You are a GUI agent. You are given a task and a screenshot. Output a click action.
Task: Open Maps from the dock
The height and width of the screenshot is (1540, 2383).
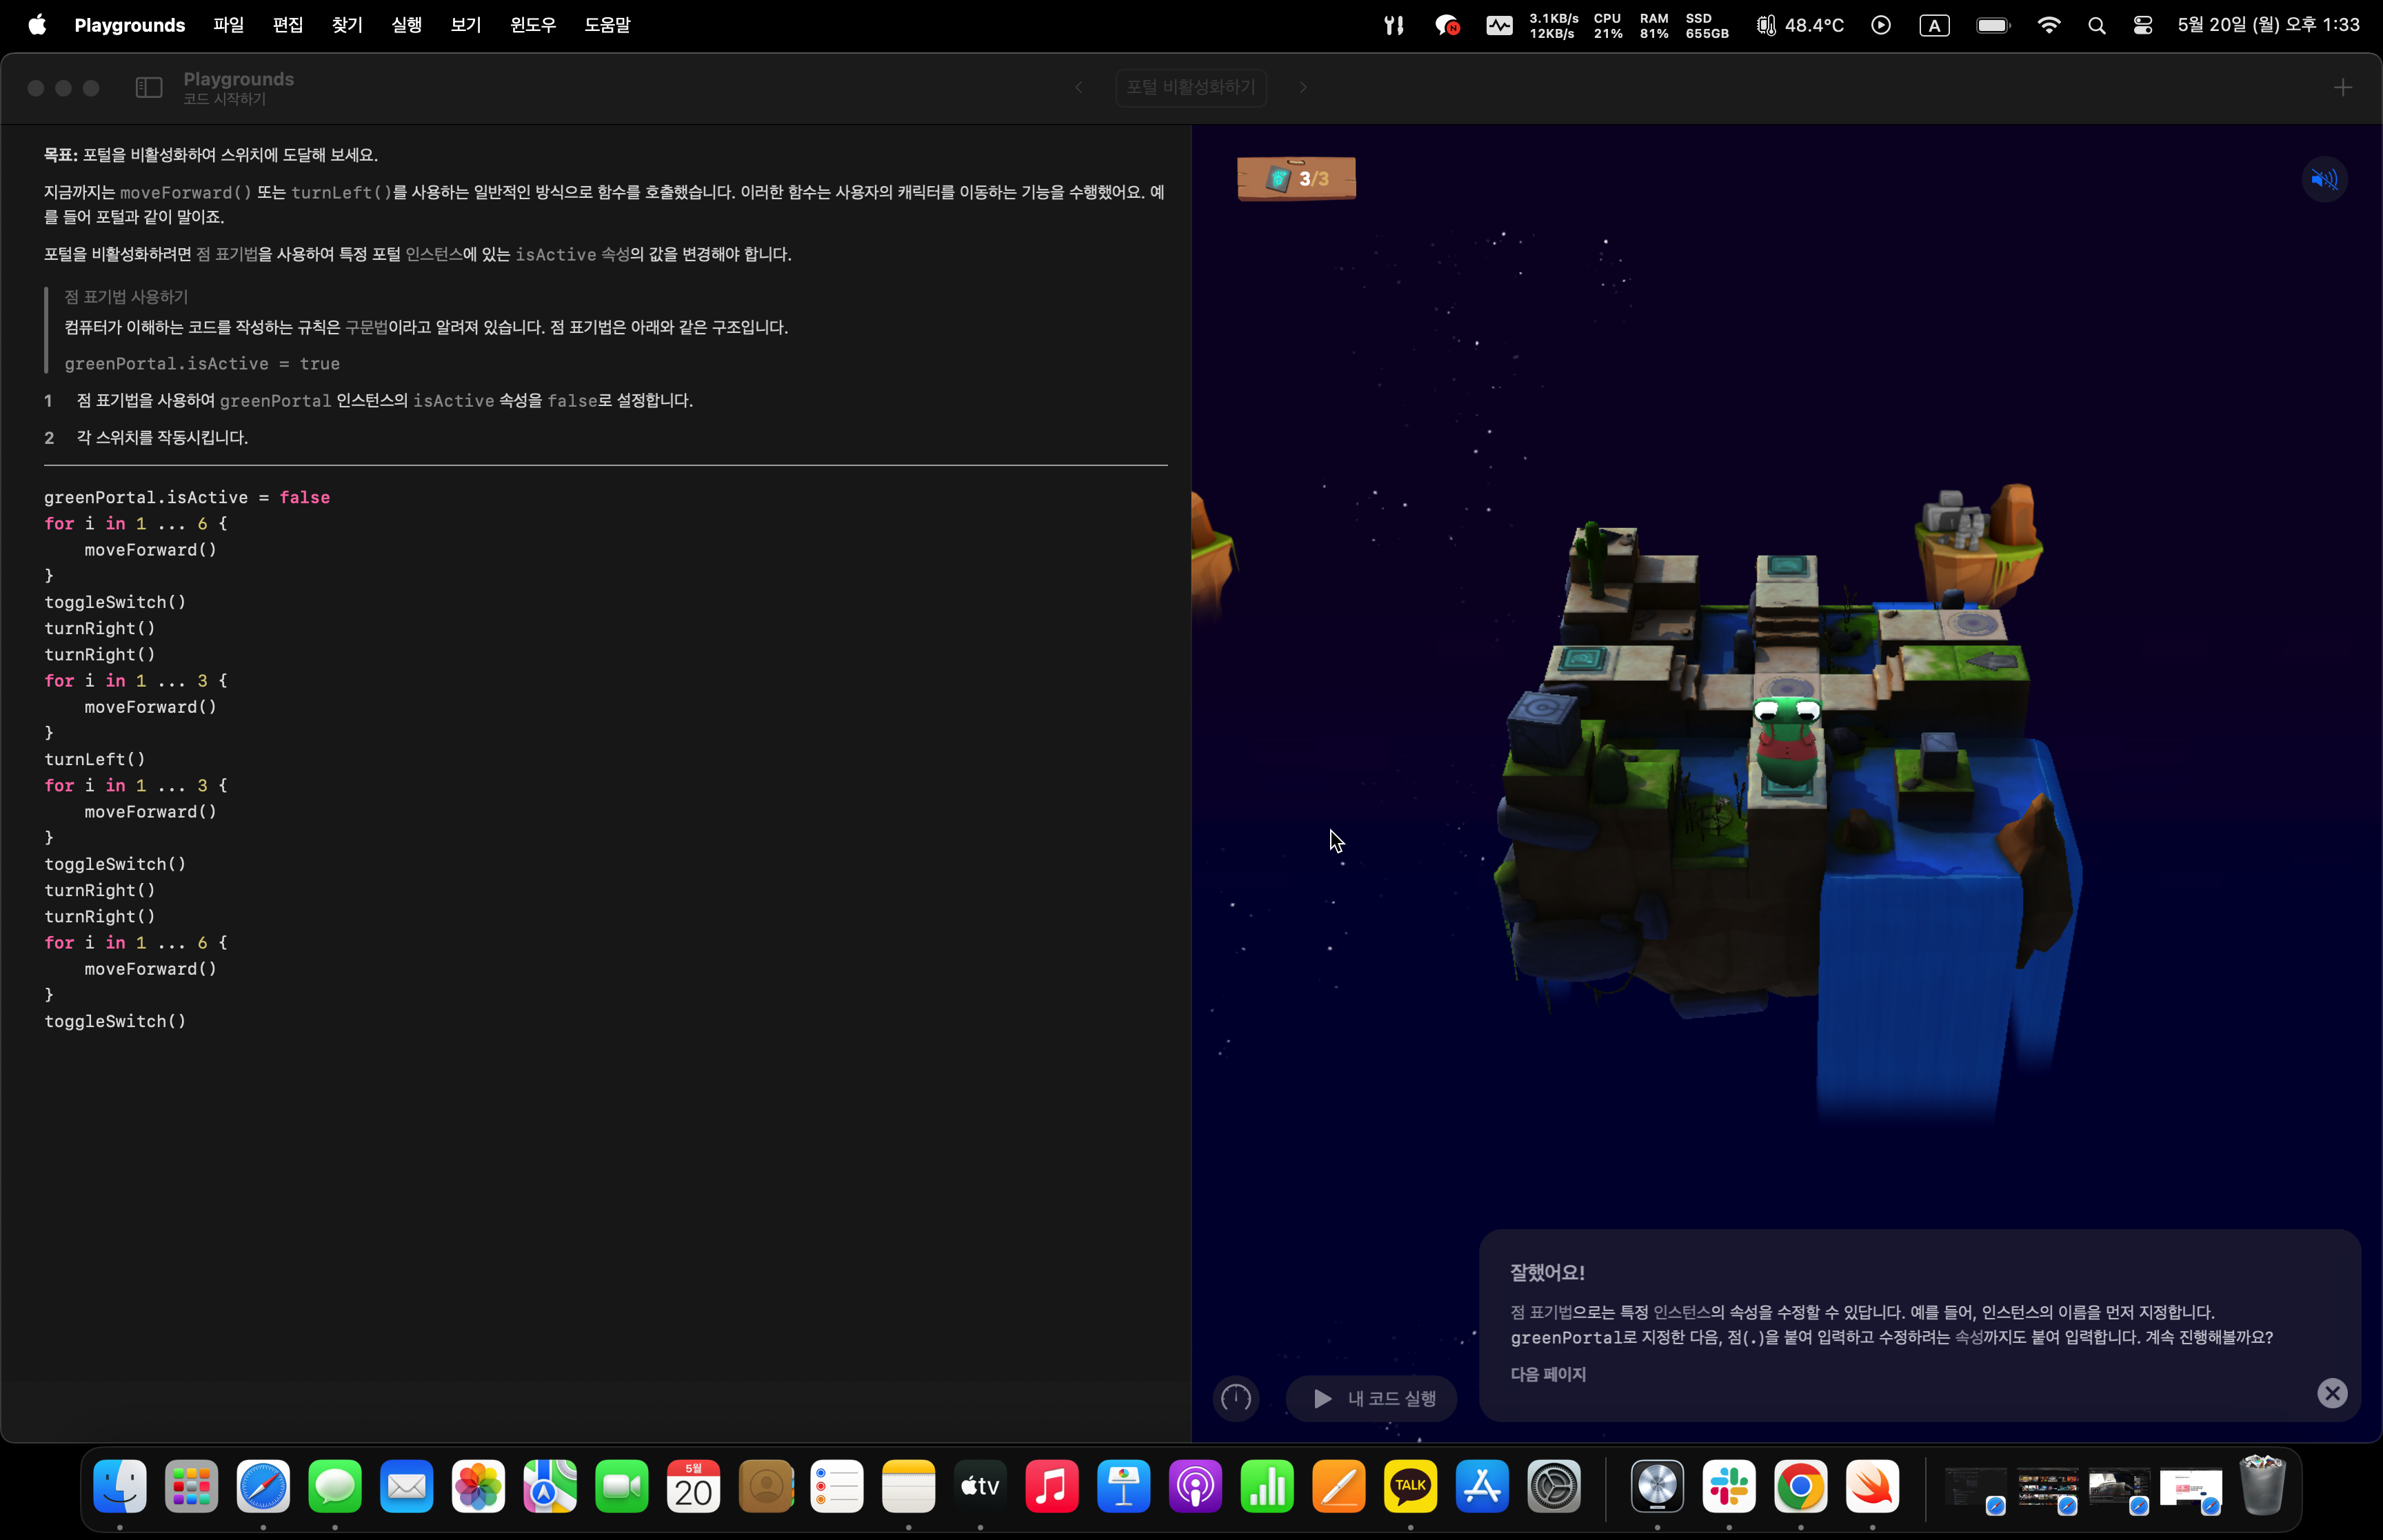(x=550, y=1486)
